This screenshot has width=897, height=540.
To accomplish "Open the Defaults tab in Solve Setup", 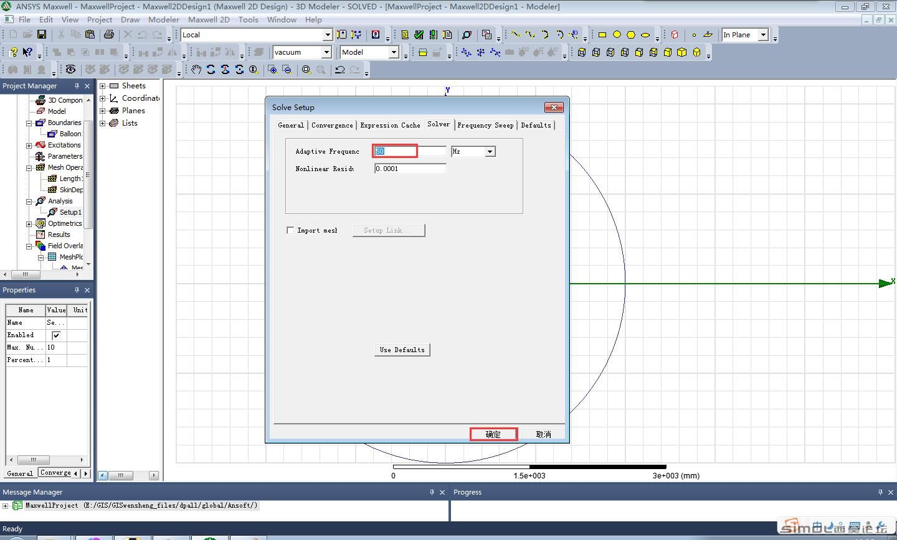I will (536, 125).
